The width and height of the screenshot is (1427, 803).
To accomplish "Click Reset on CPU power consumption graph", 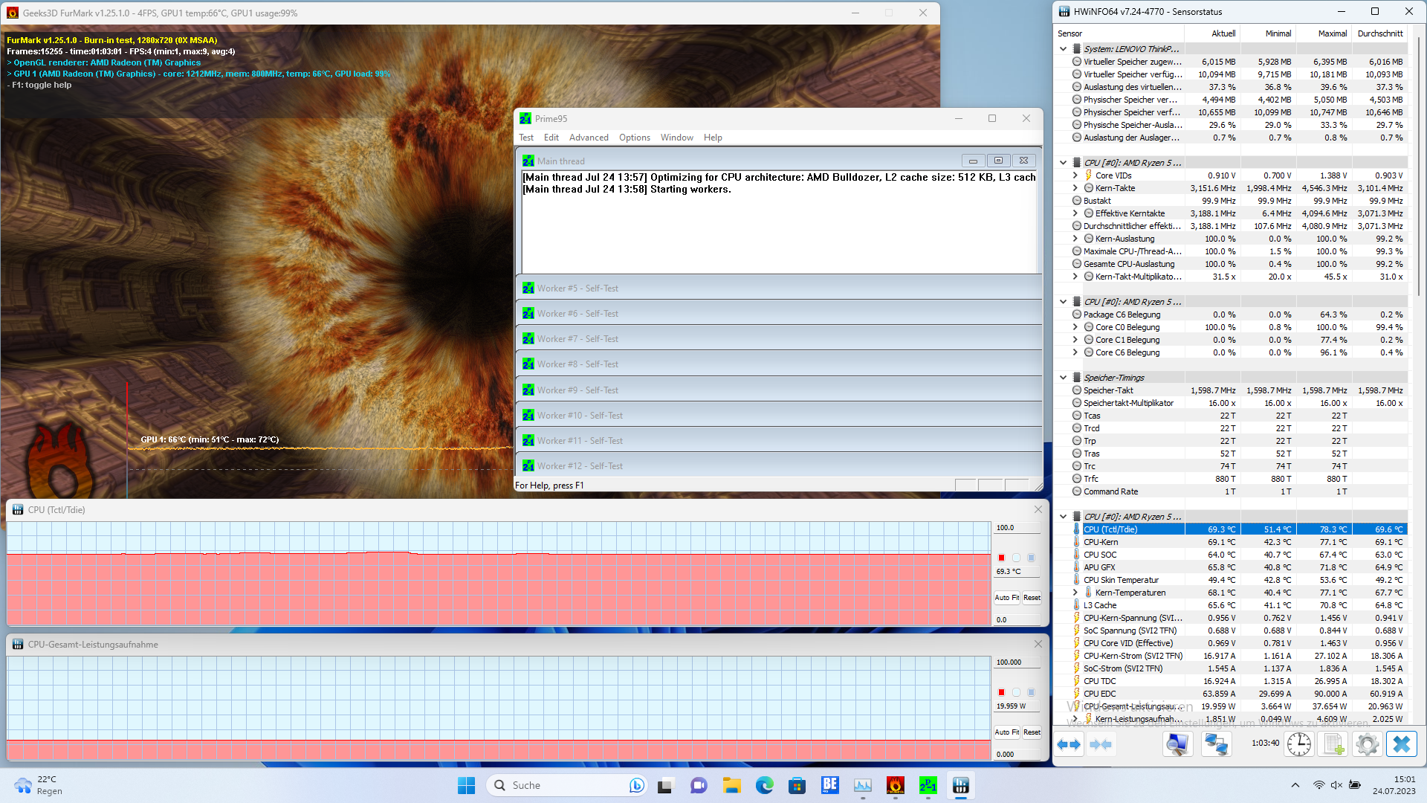I will tap(1032, 732).
